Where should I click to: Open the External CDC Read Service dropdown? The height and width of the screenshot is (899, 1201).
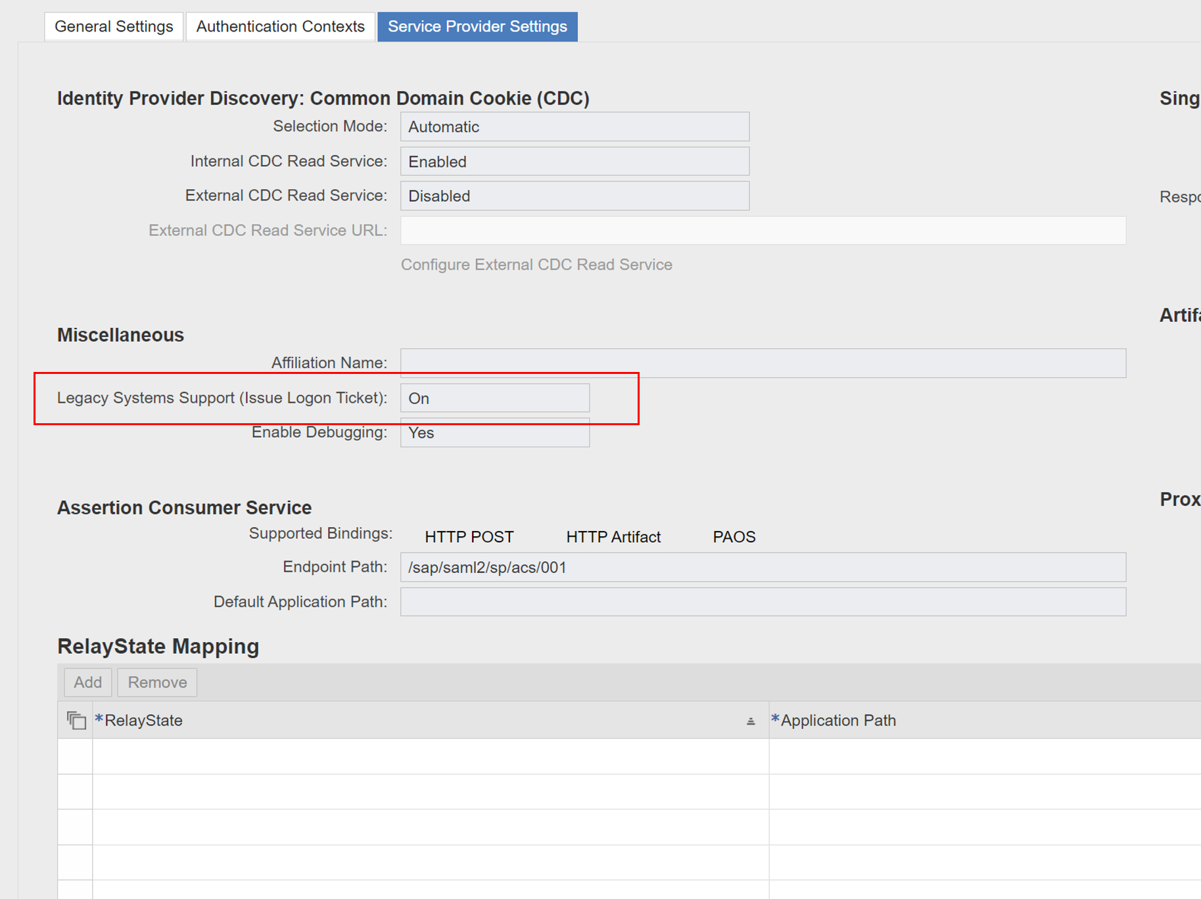pyautogui.click(x=574, y=195)
